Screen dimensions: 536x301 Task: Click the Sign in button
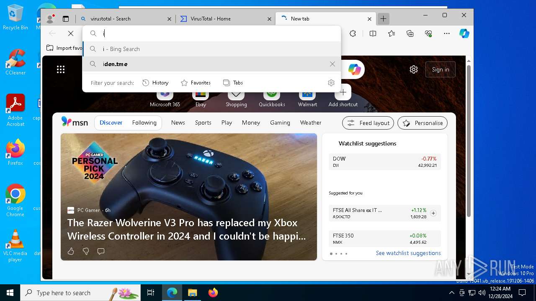coord(441,69)
